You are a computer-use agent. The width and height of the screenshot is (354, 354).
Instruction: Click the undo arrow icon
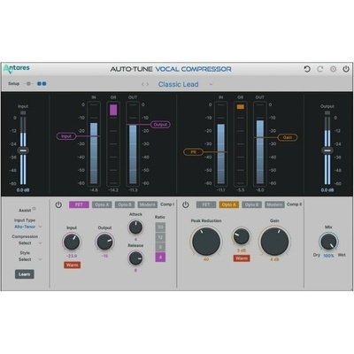pyautogui.click(x=307, y=69)
